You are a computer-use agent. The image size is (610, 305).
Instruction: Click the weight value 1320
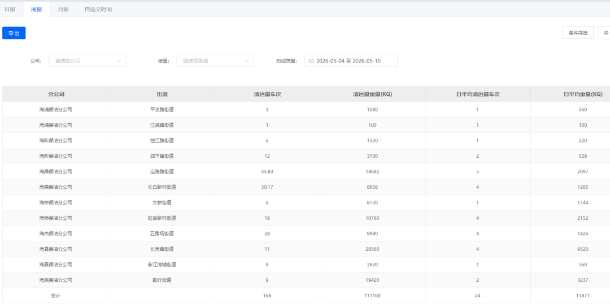coord(373,140)
